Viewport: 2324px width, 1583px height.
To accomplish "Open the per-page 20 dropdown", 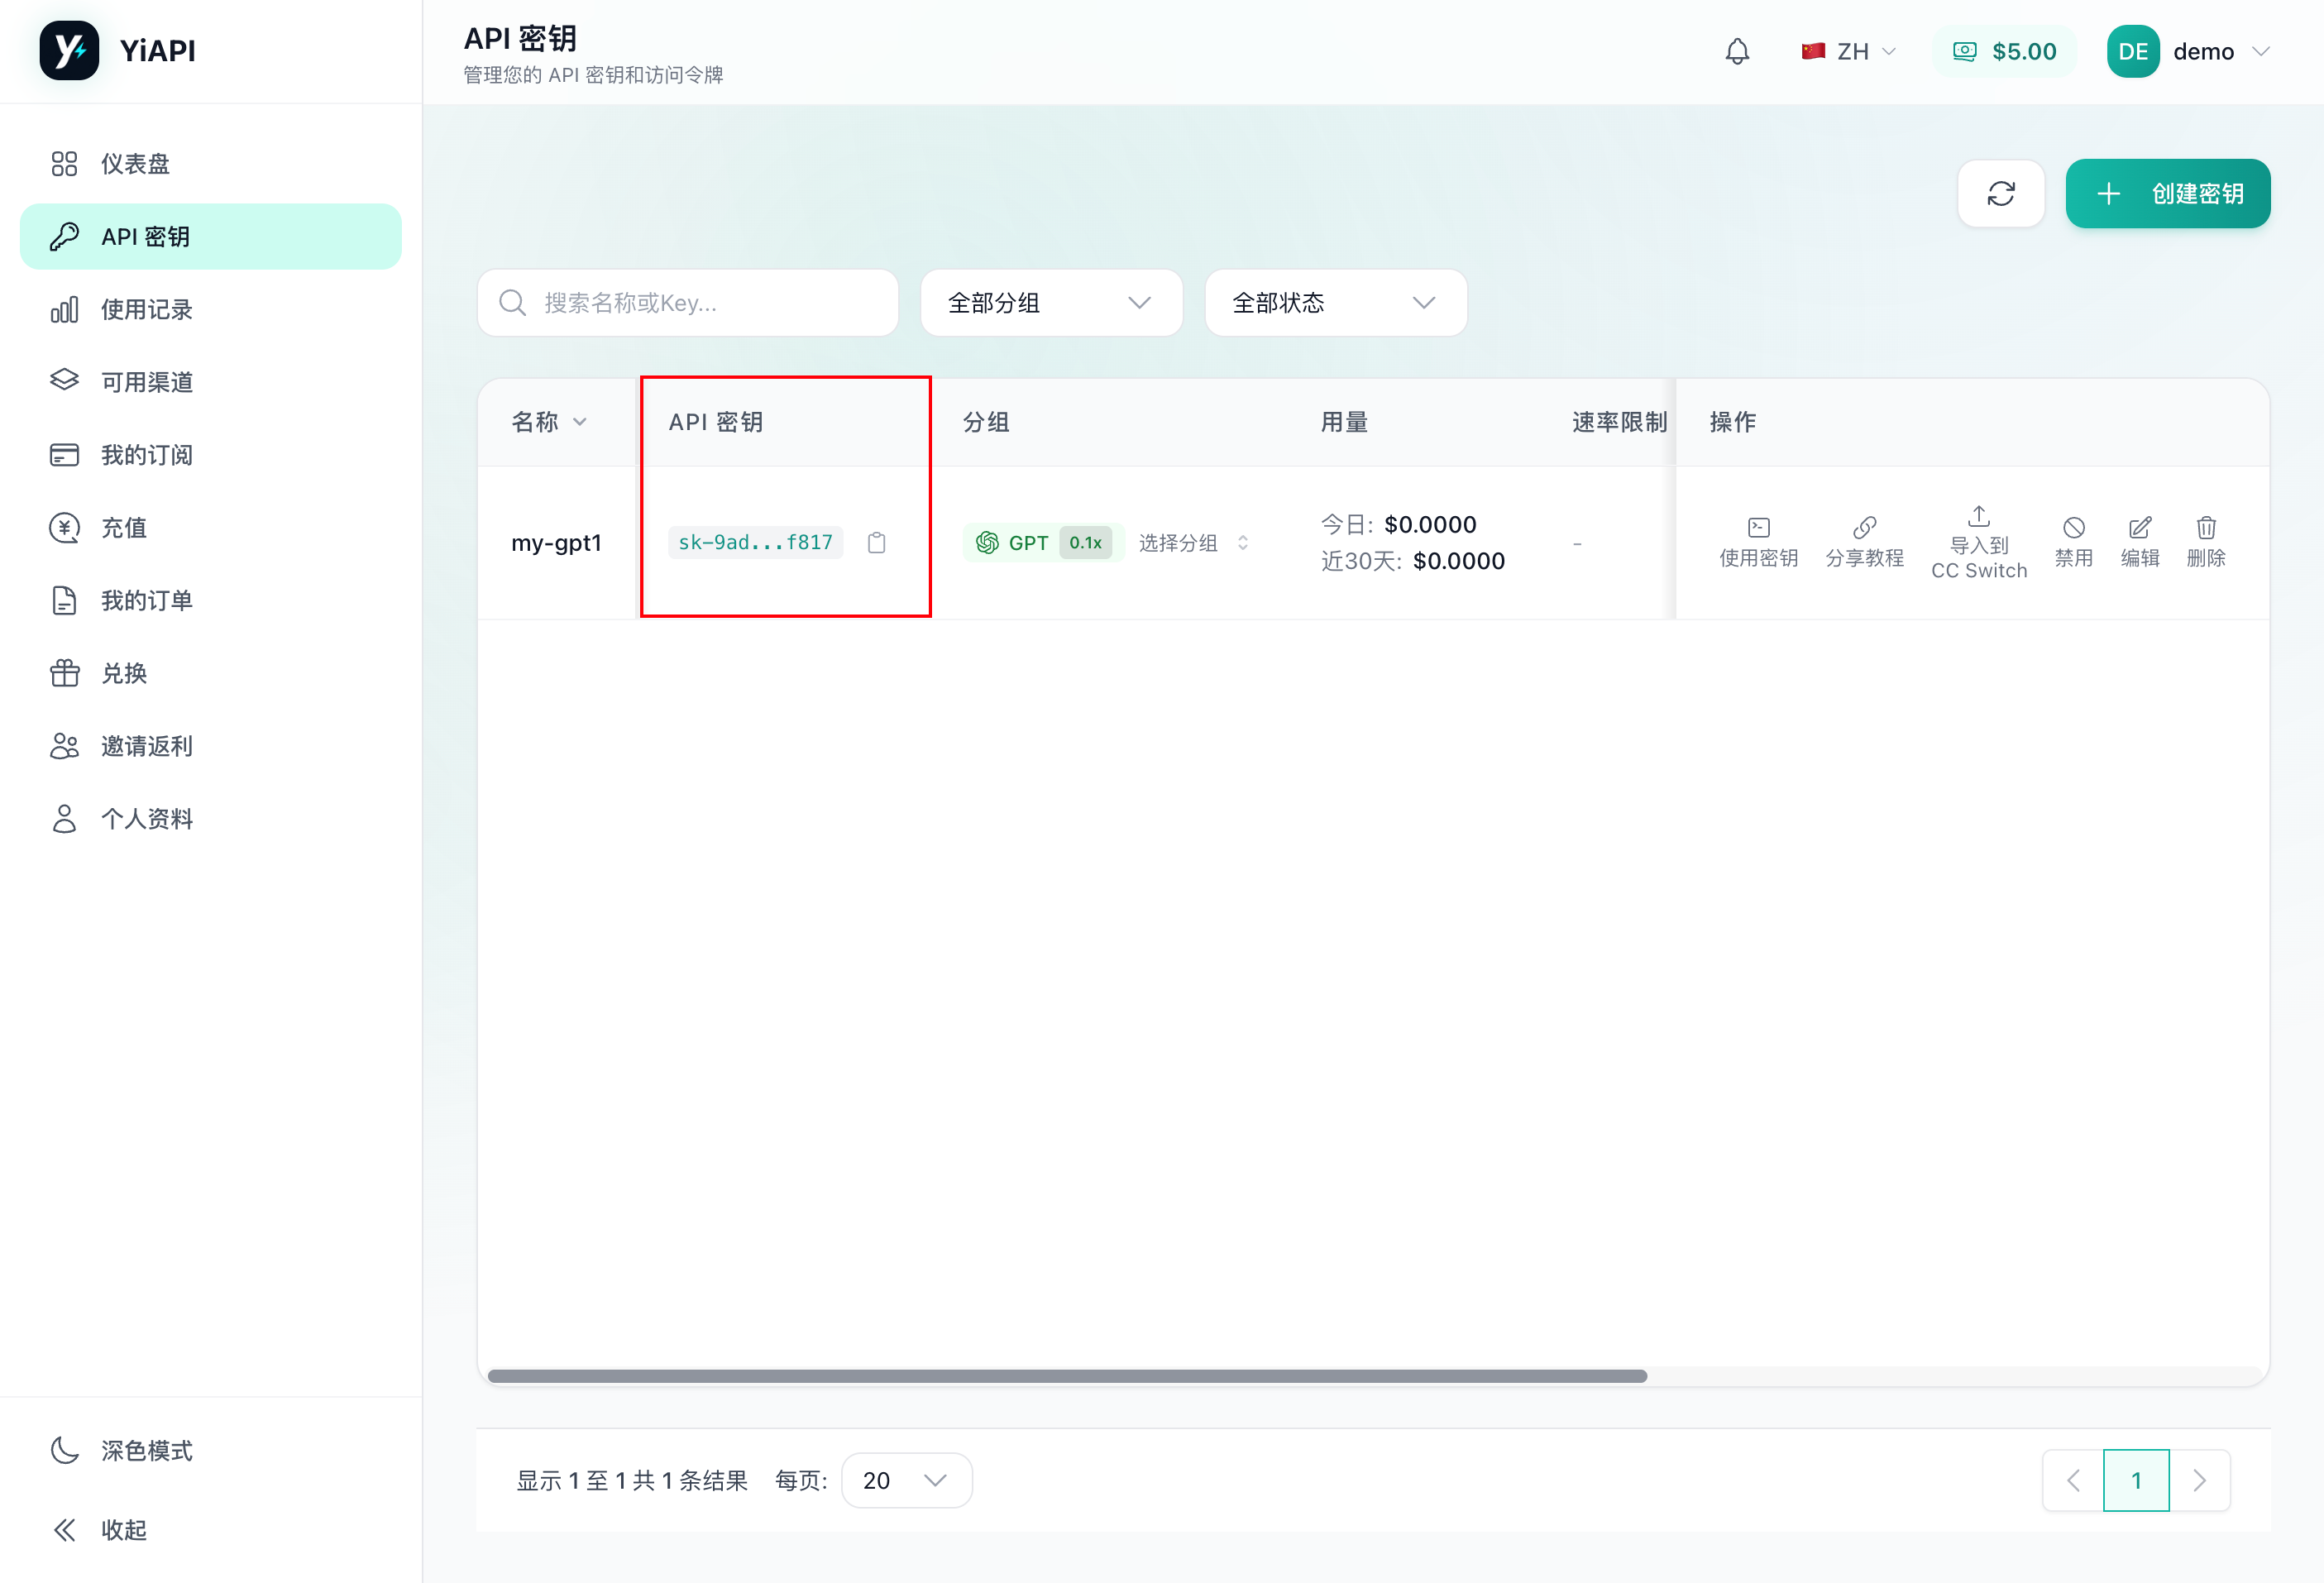I will [906, 1480].
